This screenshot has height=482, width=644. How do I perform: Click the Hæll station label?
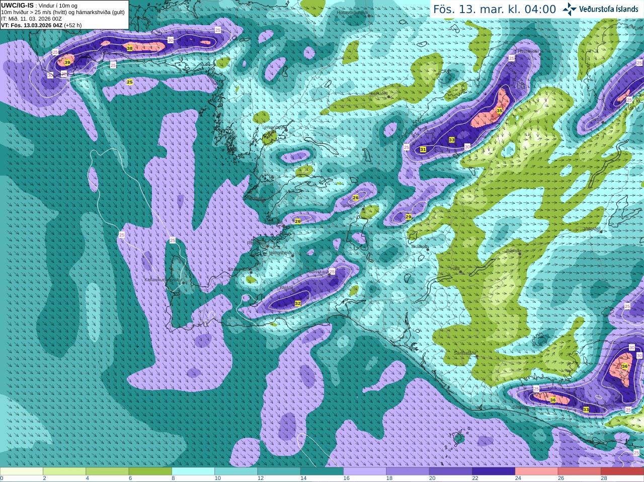(x=455, y=269)
